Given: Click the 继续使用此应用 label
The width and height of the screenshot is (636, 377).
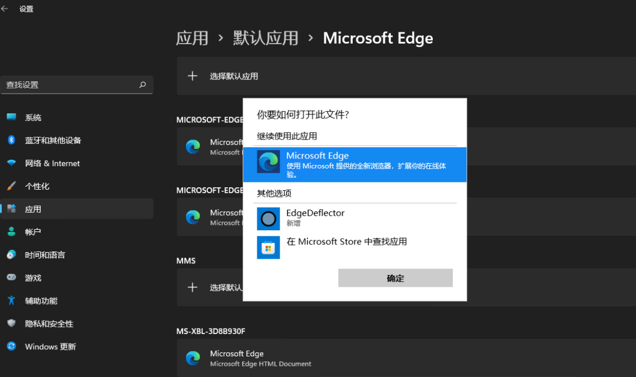Looking at the screenshot, I should 287,136.
